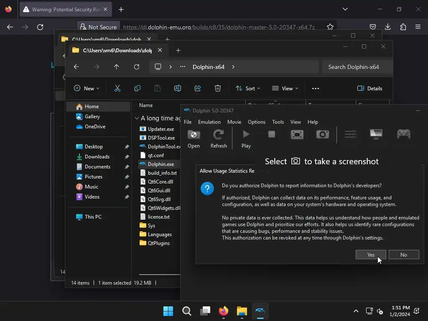The height and width of the screenshot is (321, 428).
Task: Click the See more ellipsis in Explorer toolbar
Action: point(315,89)
